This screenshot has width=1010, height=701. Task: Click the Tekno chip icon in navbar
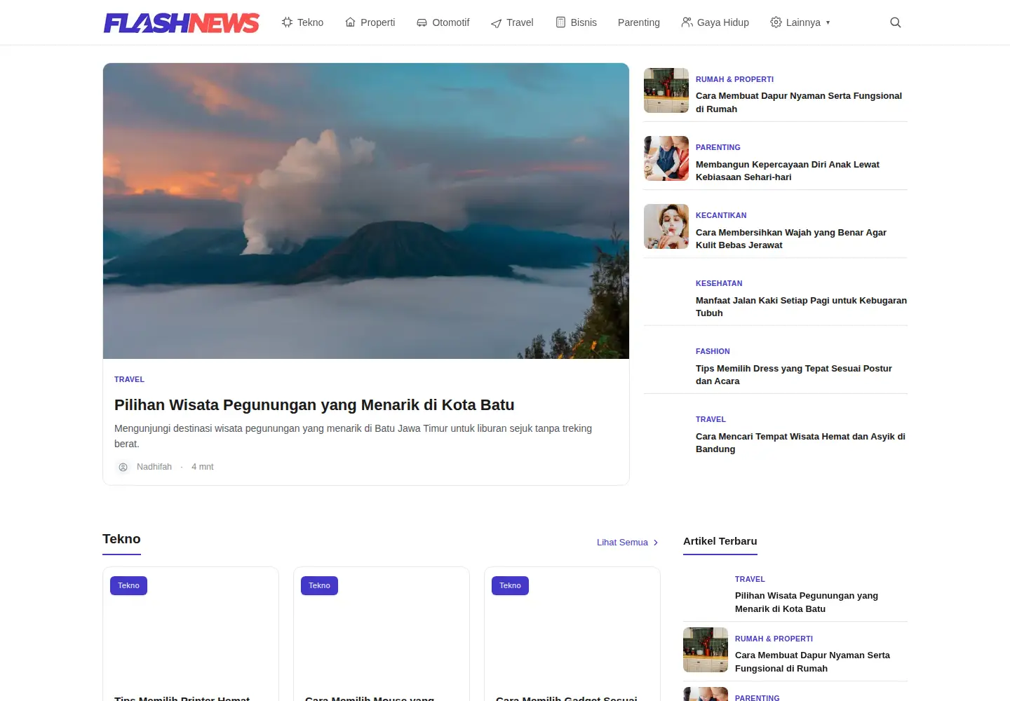pyautogui.click(x=287, y=22)
